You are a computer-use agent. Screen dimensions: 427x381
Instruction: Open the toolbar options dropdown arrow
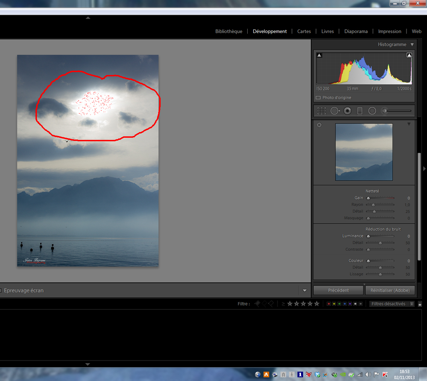304,291
